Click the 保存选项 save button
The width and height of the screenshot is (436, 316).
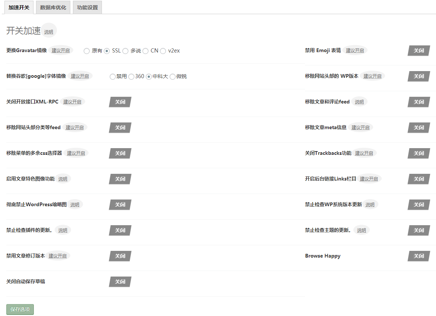coord(20,309)
